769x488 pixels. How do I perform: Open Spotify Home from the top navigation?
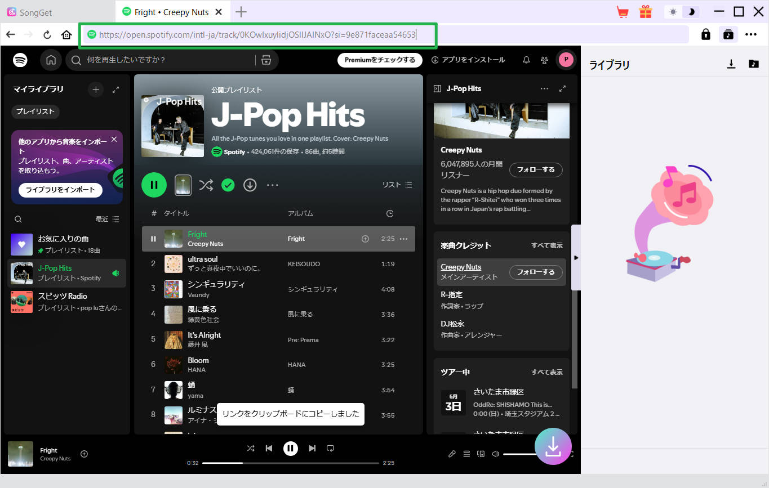51,60
